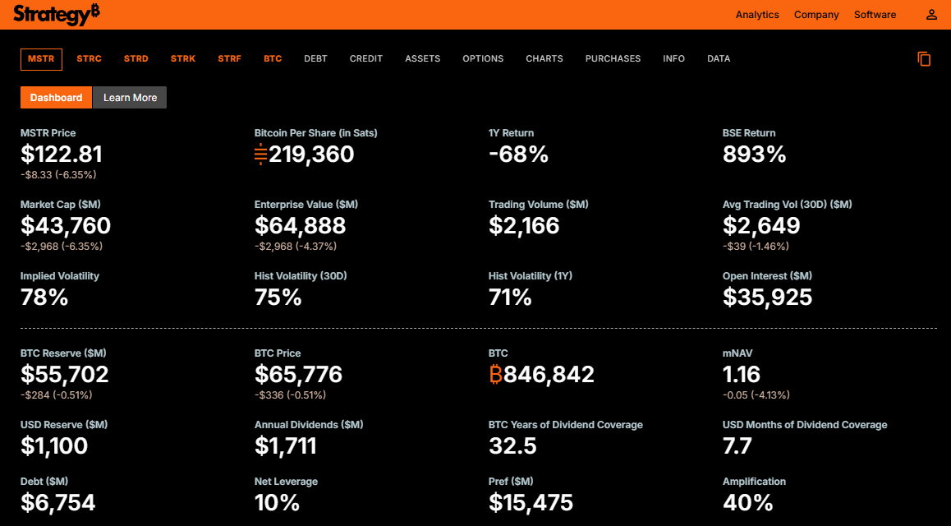Viewport: 951px width, 526px height.
Task: Click the USD Reserve value $1,100
Action: tap(54, 446)
